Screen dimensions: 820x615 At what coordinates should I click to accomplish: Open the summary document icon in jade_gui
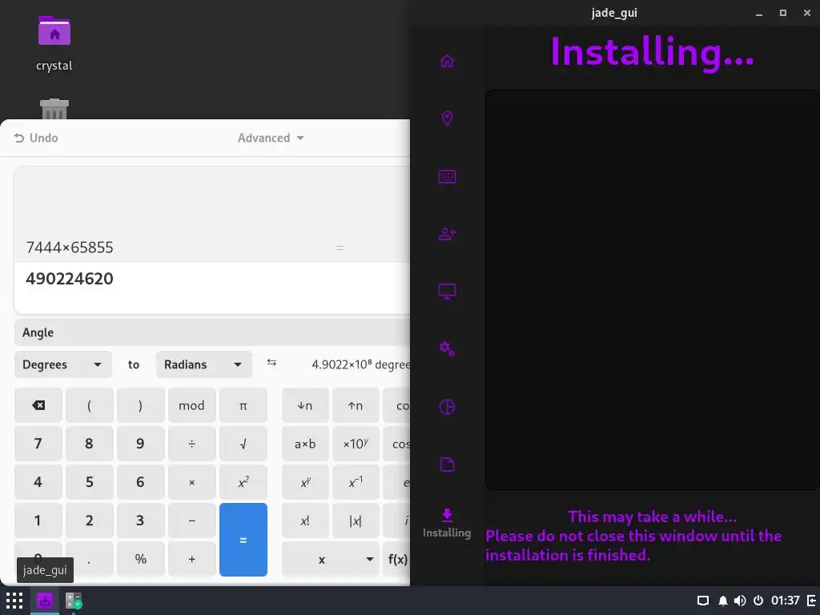pos(447,464)
